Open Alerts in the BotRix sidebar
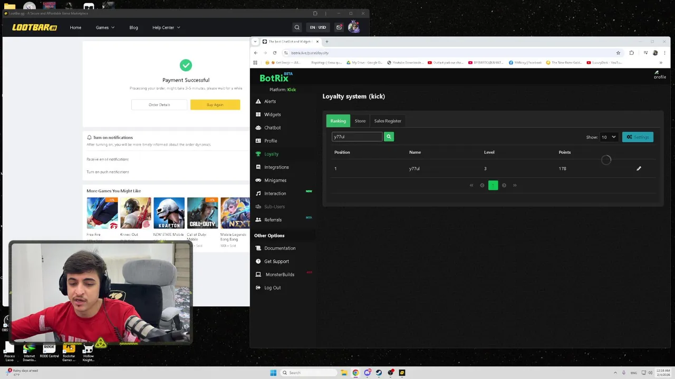 point(266,101)
